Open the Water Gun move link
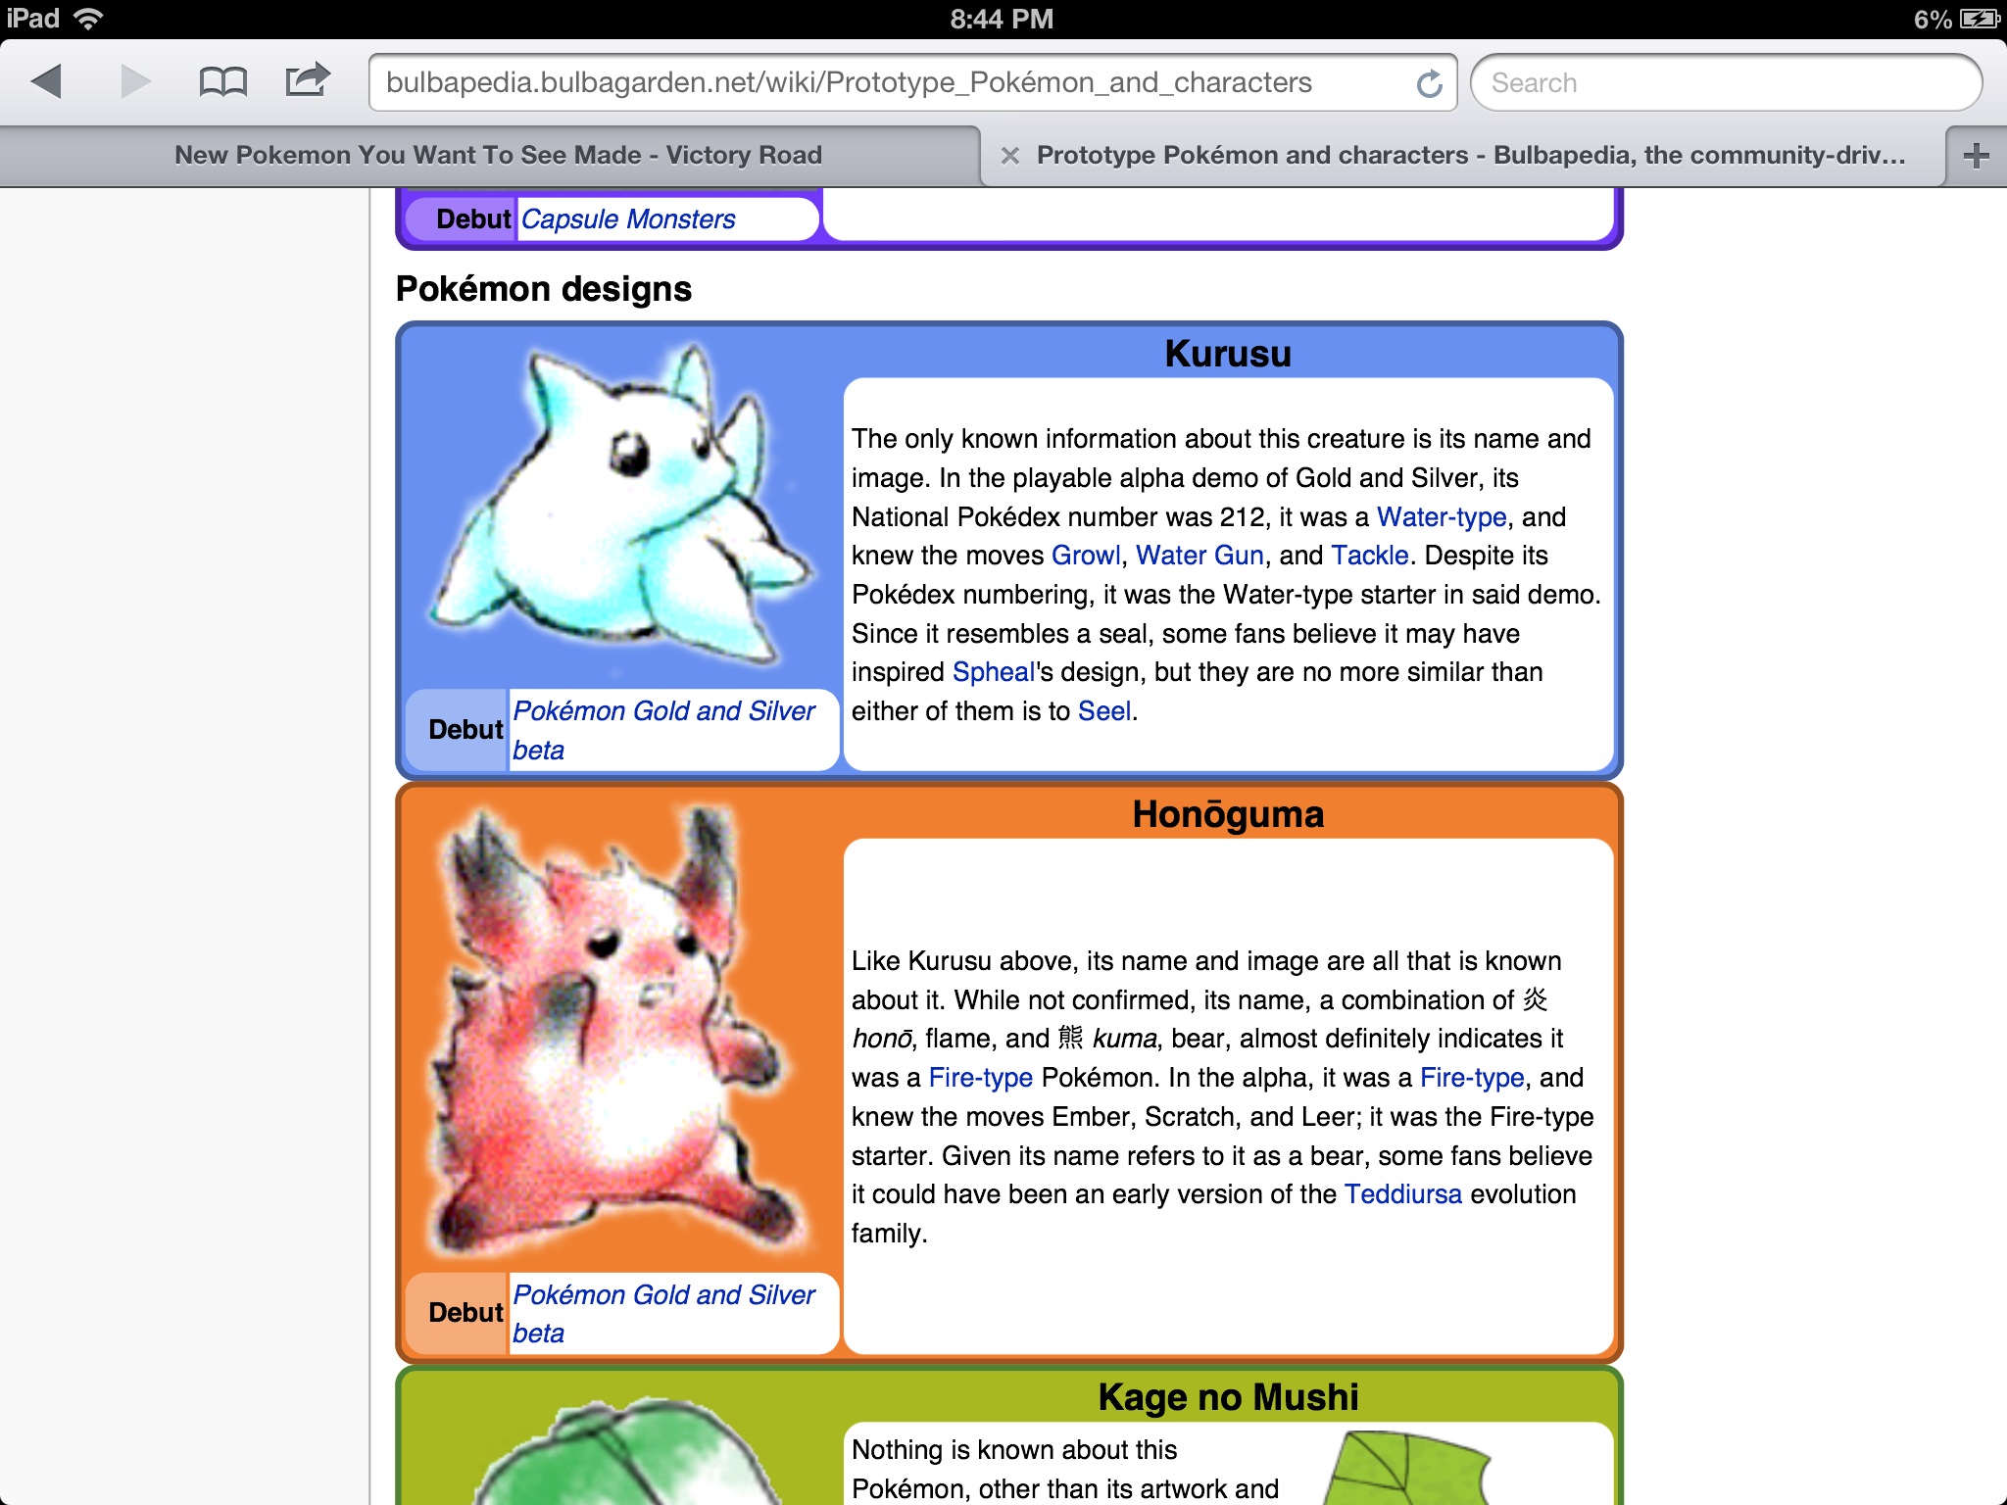 click(1199, 556)
